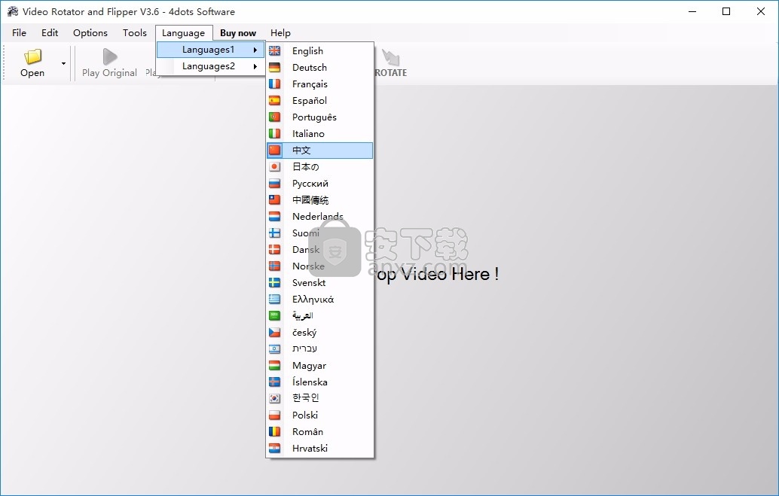This screenshot has width=779, height=496.
Task: Expand the Open button dropdown arrow
Action: point(63,63)
